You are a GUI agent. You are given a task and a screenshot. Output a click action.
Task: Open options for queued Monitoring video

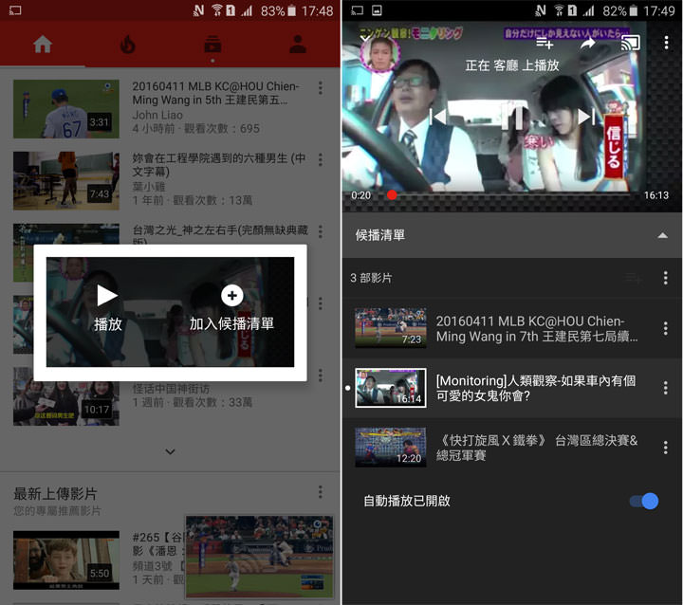tap(666, 388)
